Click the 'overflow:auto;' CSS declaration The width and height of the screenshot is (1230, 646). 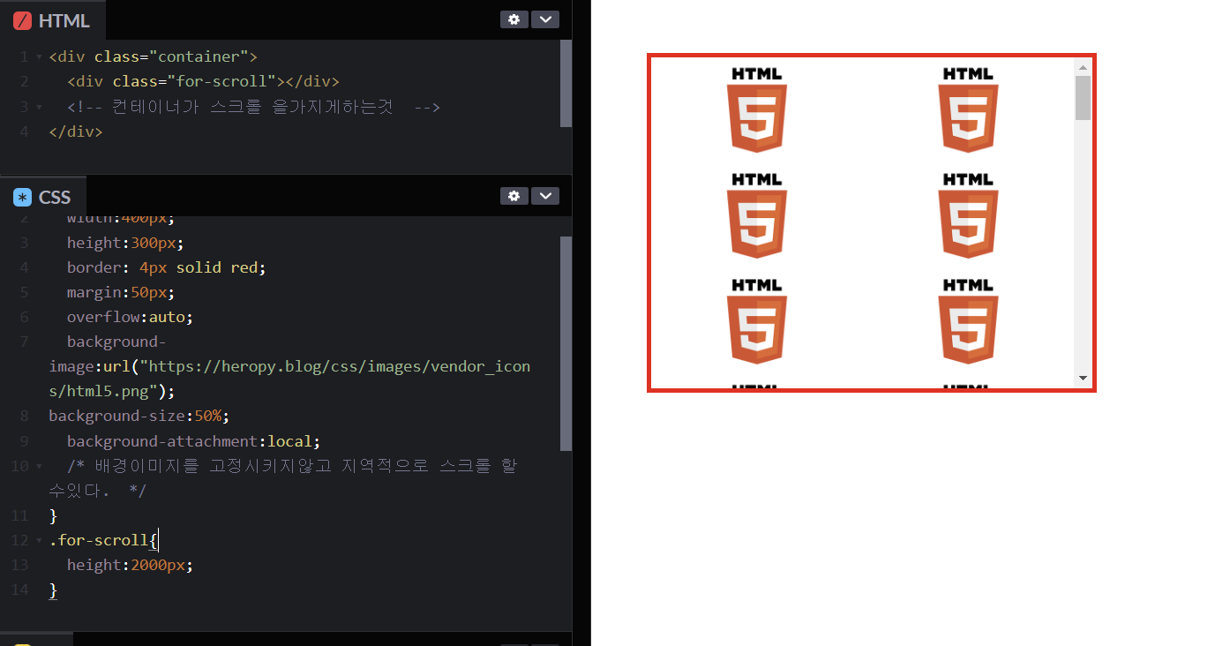tap(130, 317)
